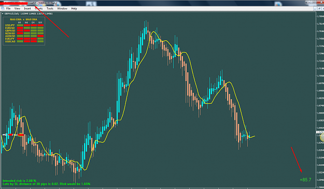
Task: Open the View menu
Action: 17,8
